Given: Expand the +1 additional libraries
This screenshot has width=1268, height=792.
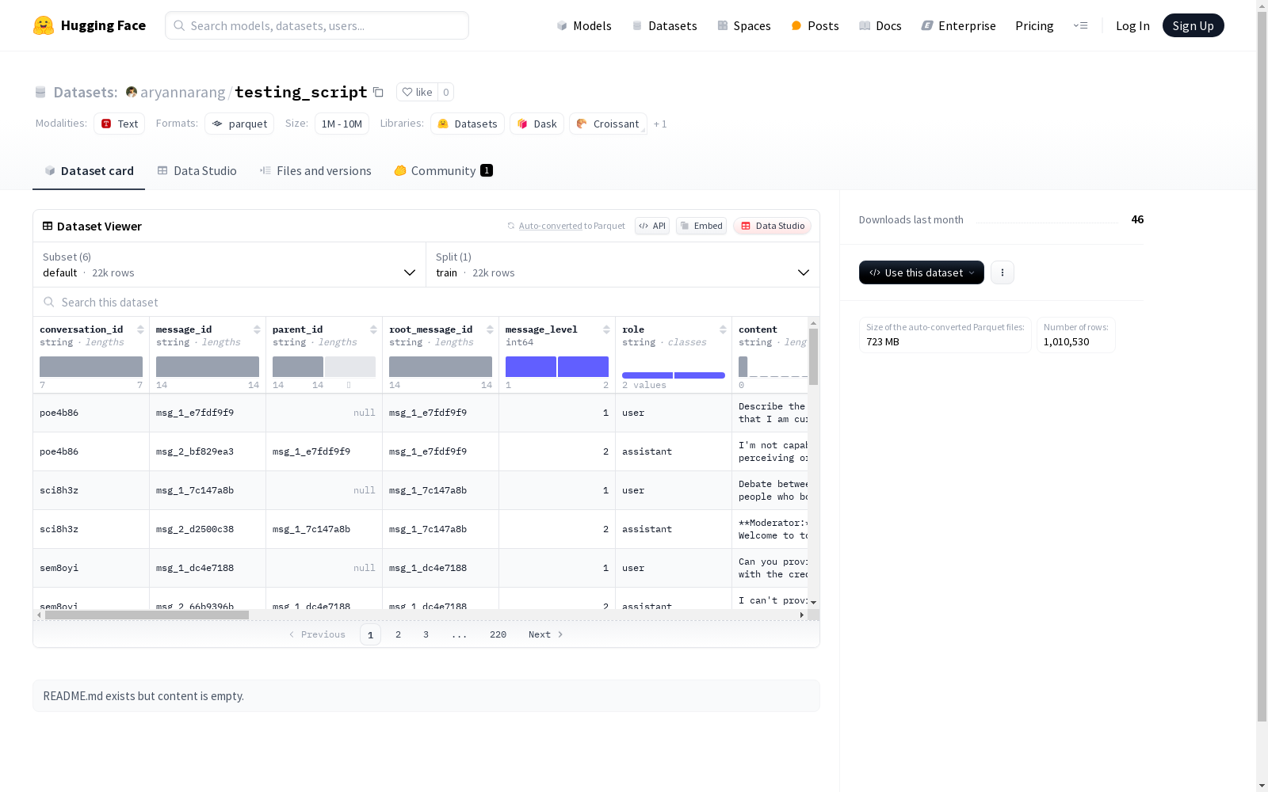Looking at the screenshot, I should click(x=660, y=124).
